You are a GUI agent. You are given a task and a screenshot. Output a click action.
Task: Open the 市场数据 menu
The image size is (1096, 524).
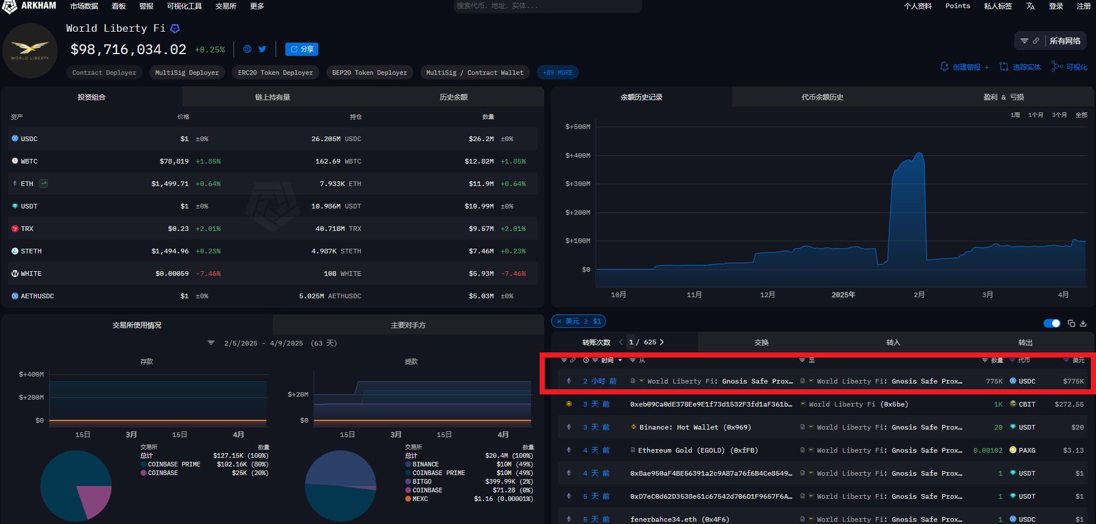click(84, 6)
